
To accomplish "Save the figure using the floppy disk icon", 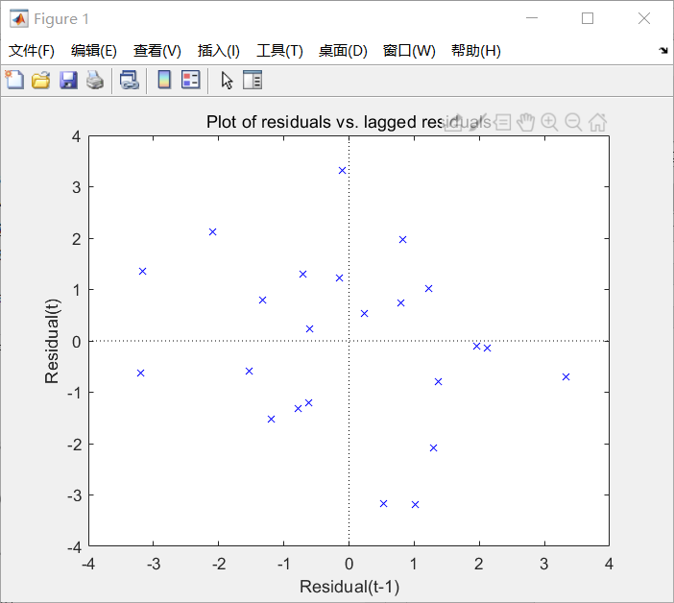I will (x=67, y=81).
